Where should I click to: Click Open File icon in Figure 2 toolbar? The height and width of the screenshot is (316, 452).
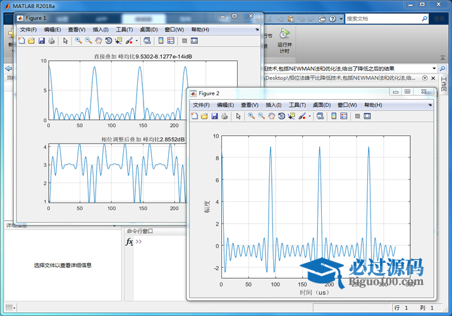pos(204,116)
